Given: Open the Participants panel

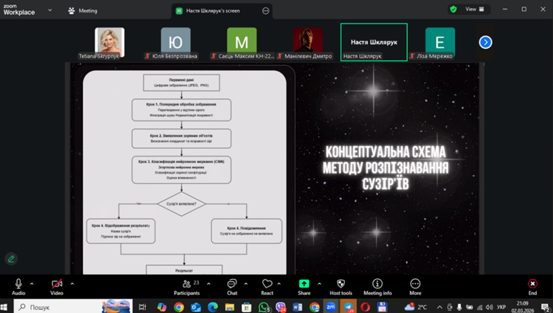Looking at the screenshot, I should 187,287.
